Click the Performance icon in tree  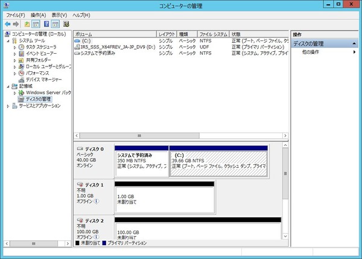point(21,73)
